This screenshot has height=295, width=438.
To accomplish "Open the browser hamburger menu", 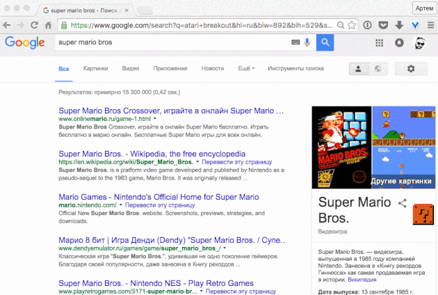I will coord(431,25).
